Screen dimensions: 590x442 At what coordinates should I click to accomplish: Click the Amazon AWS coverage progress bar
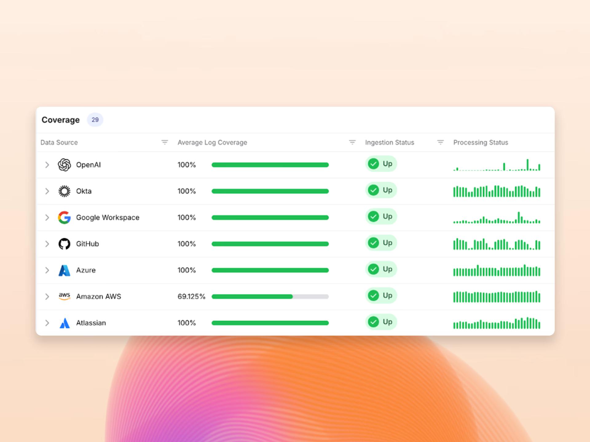(x=270, y=297)
